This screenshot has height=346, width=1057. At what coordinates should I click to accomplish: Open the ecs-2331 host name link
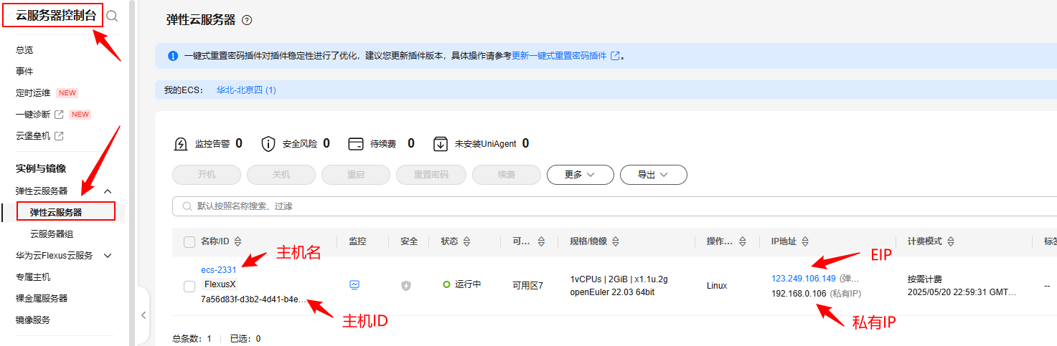(218, 270)
